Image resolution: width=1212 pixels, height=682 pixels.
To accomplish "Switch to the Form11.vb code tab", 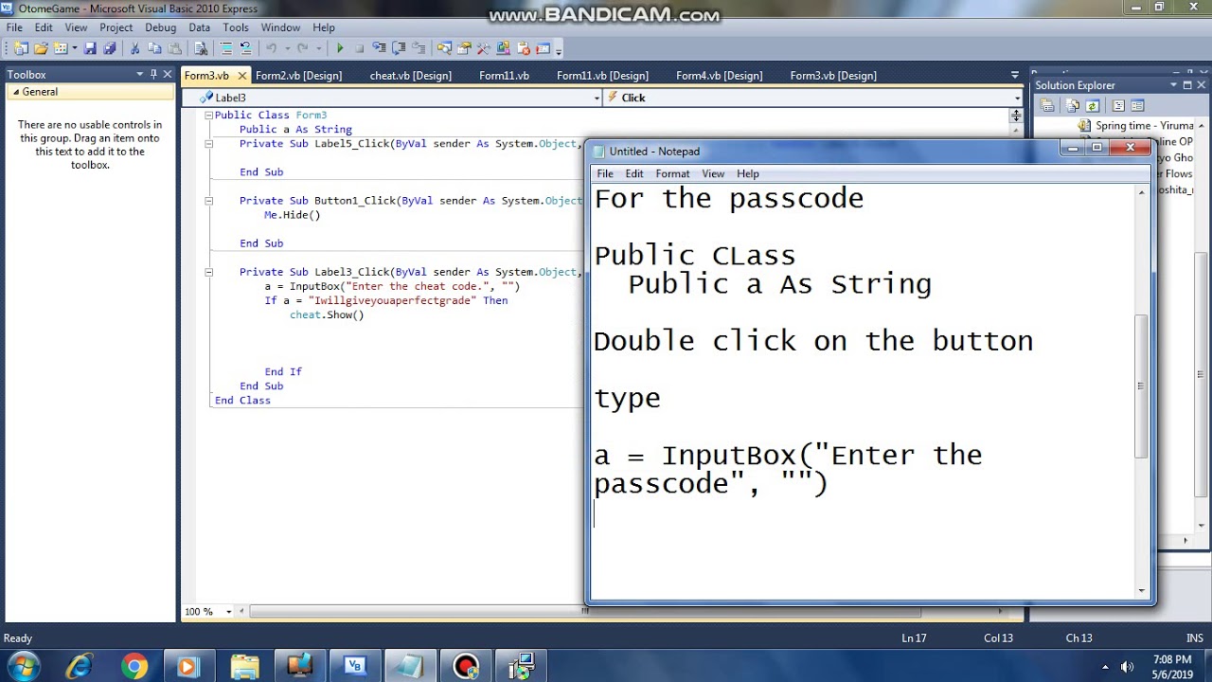I will tap(504, 76).
